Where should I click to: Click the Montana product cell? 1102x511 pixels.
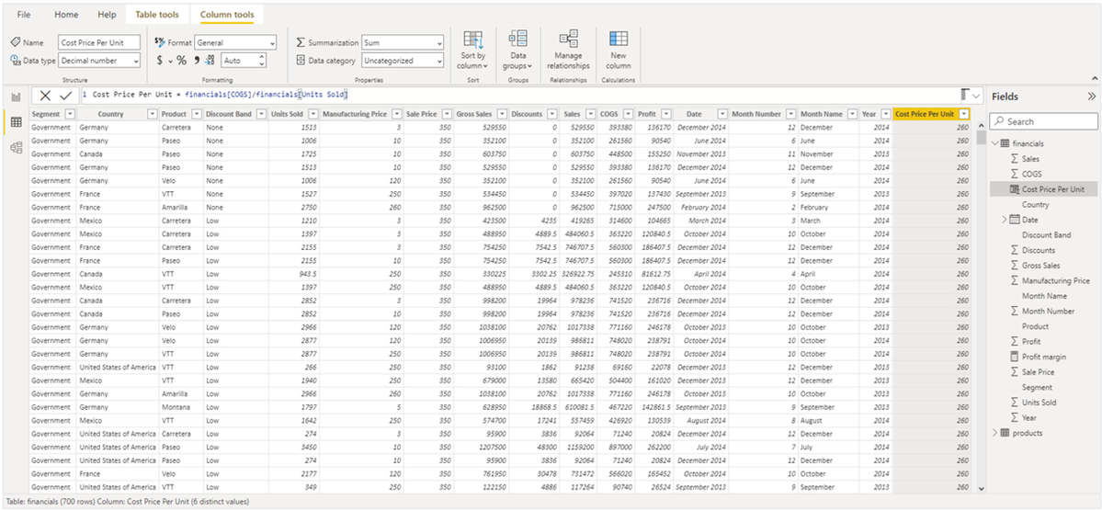coord(181,407)
